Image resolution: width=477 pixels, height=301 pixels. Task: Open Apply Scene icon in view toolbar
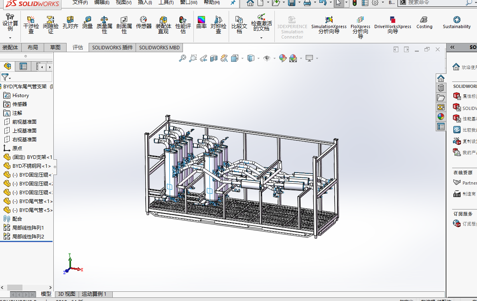[x=293, y=58]
